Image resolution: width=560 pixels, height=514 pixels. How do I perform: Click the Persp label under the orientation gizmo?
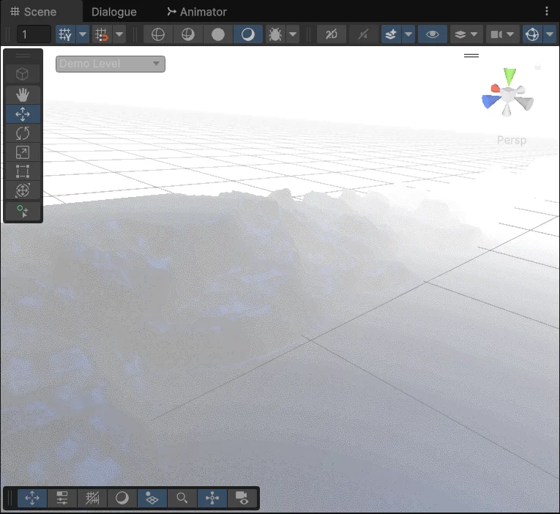[511, 141]
